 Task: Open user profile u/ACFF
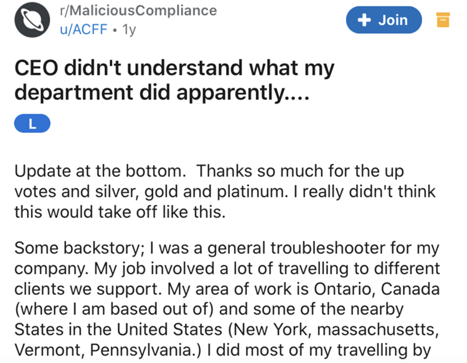click(83, 29)
